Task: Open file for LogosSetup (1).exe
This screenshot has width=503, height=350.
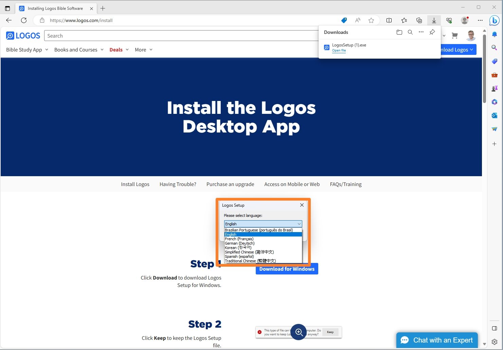Action: (x=339, y=50)
